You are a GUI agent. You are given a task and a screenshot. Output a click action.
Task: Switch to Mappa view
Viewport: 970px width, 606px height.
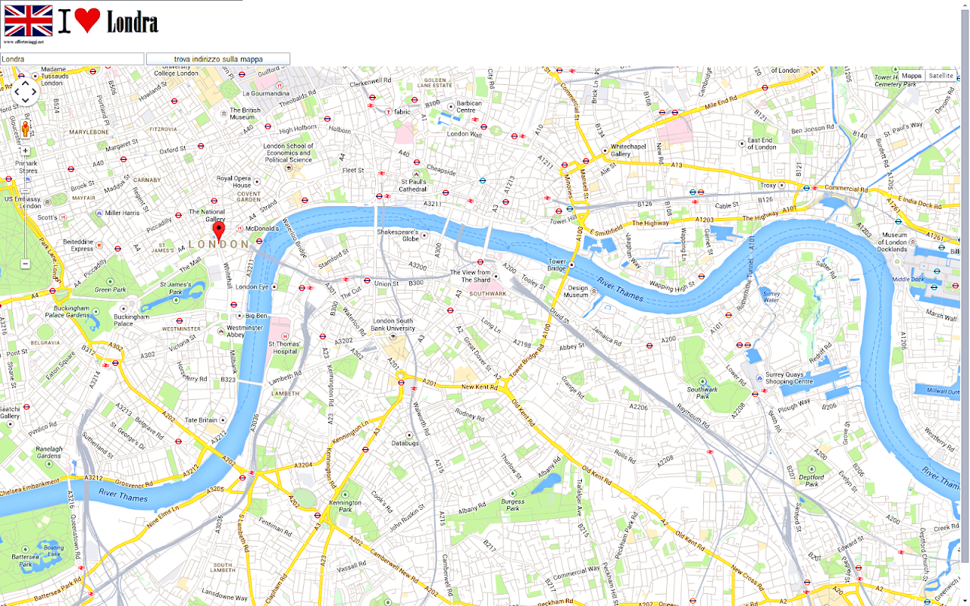(x=912, y=76)
